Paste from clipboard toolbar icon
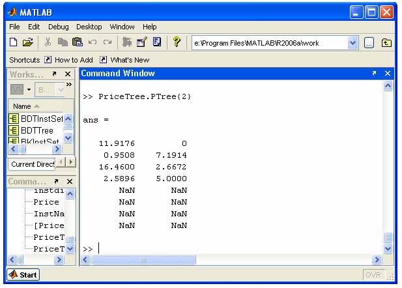Viewport: 402px width, 288px height. point(77,42)
